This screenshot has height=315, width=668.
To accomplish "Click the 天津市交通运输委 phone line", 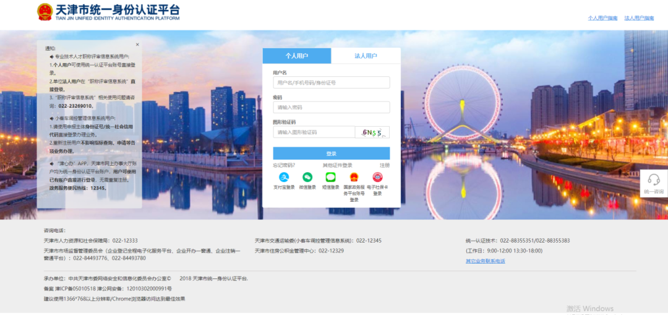I will [319, 240].
